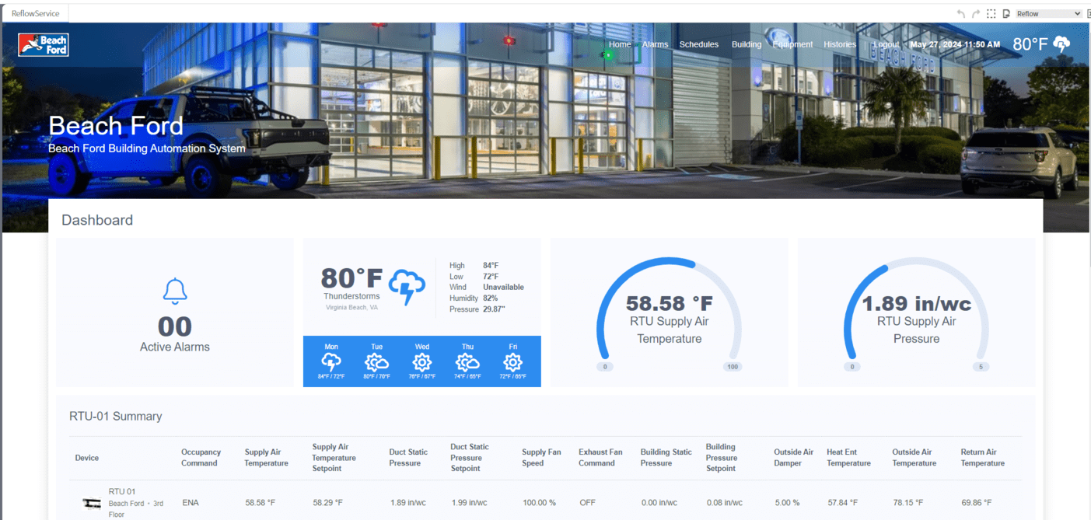Open the Schedules menu item

pos(699,44)
